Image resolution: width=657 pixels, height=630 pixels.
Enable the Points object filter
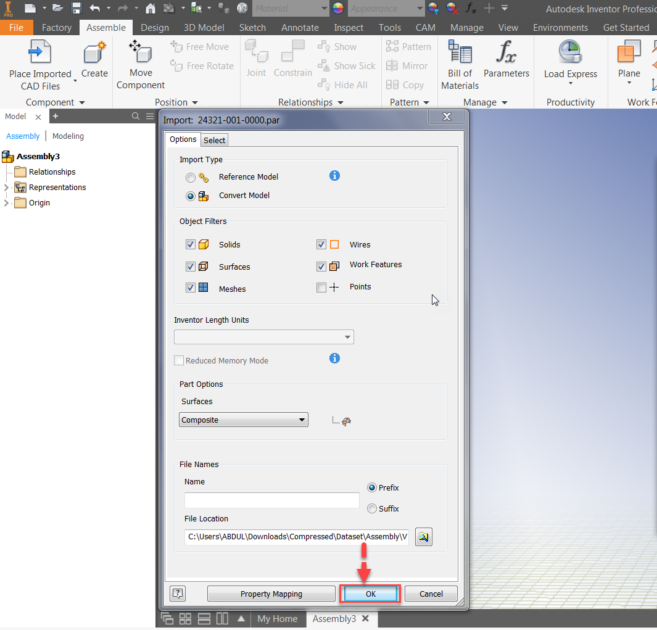[x=321, y=287]
